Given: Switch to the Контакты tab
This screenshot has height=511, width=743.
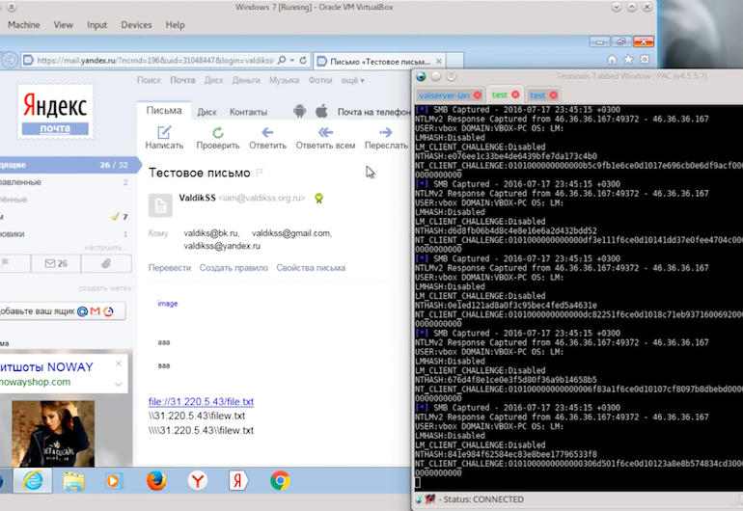Looking at the screenshot, I should 248,112.
